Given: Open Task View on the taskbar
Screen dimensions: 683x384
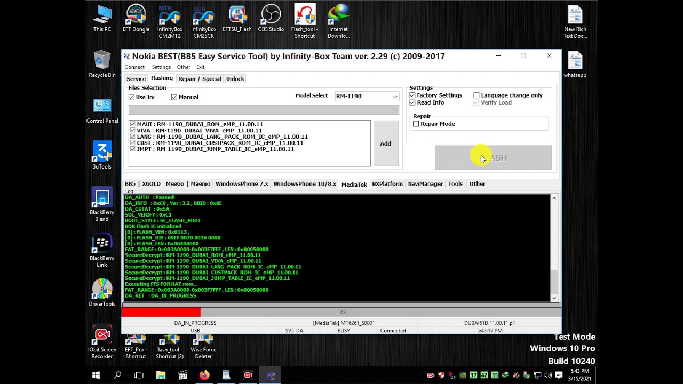Looking at the screenshot, I should click(x=139, y=375).
